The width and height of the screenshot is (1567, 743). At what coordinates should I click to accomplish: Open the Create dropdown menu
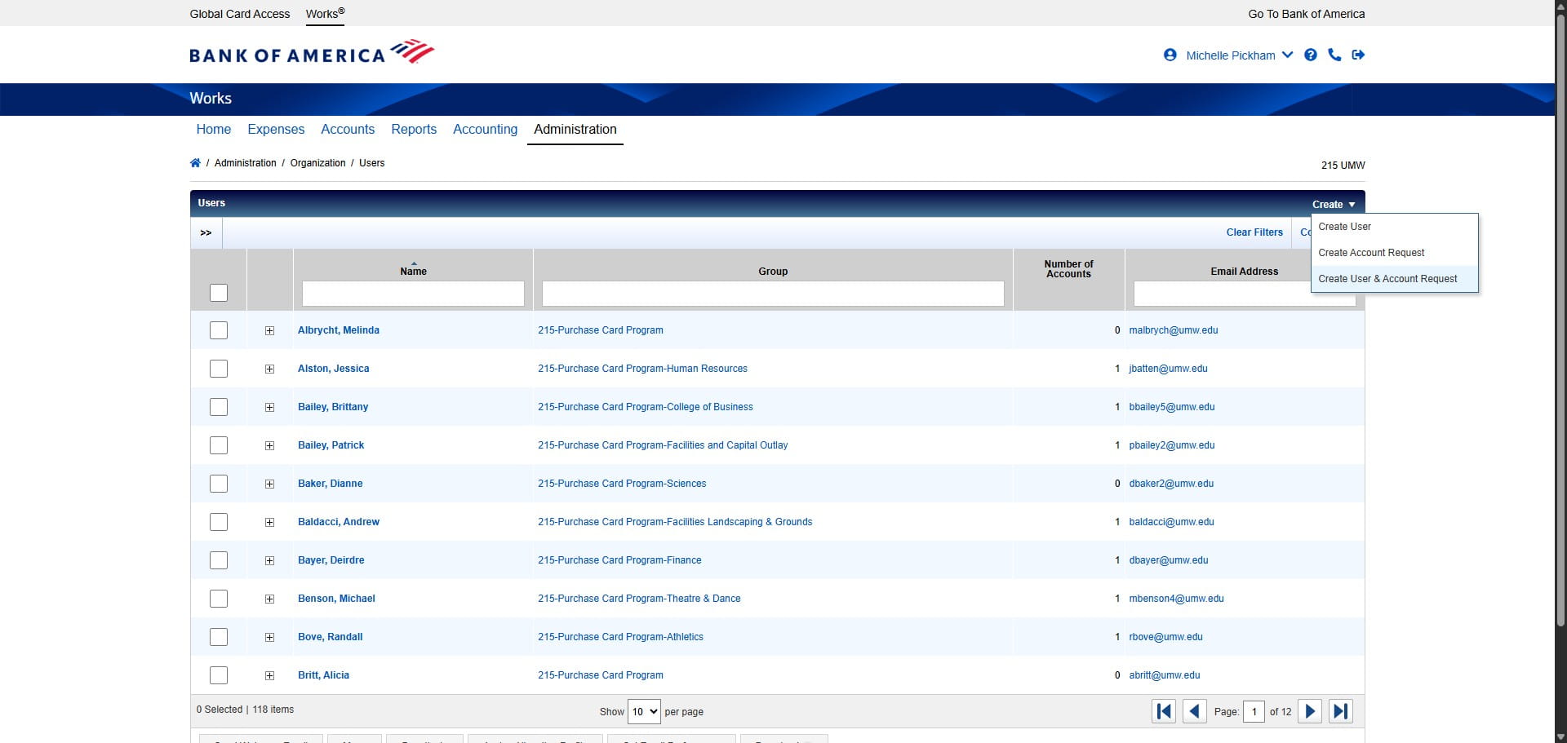1333,204
